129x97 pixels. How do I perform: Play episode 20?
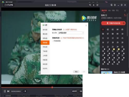122,42
